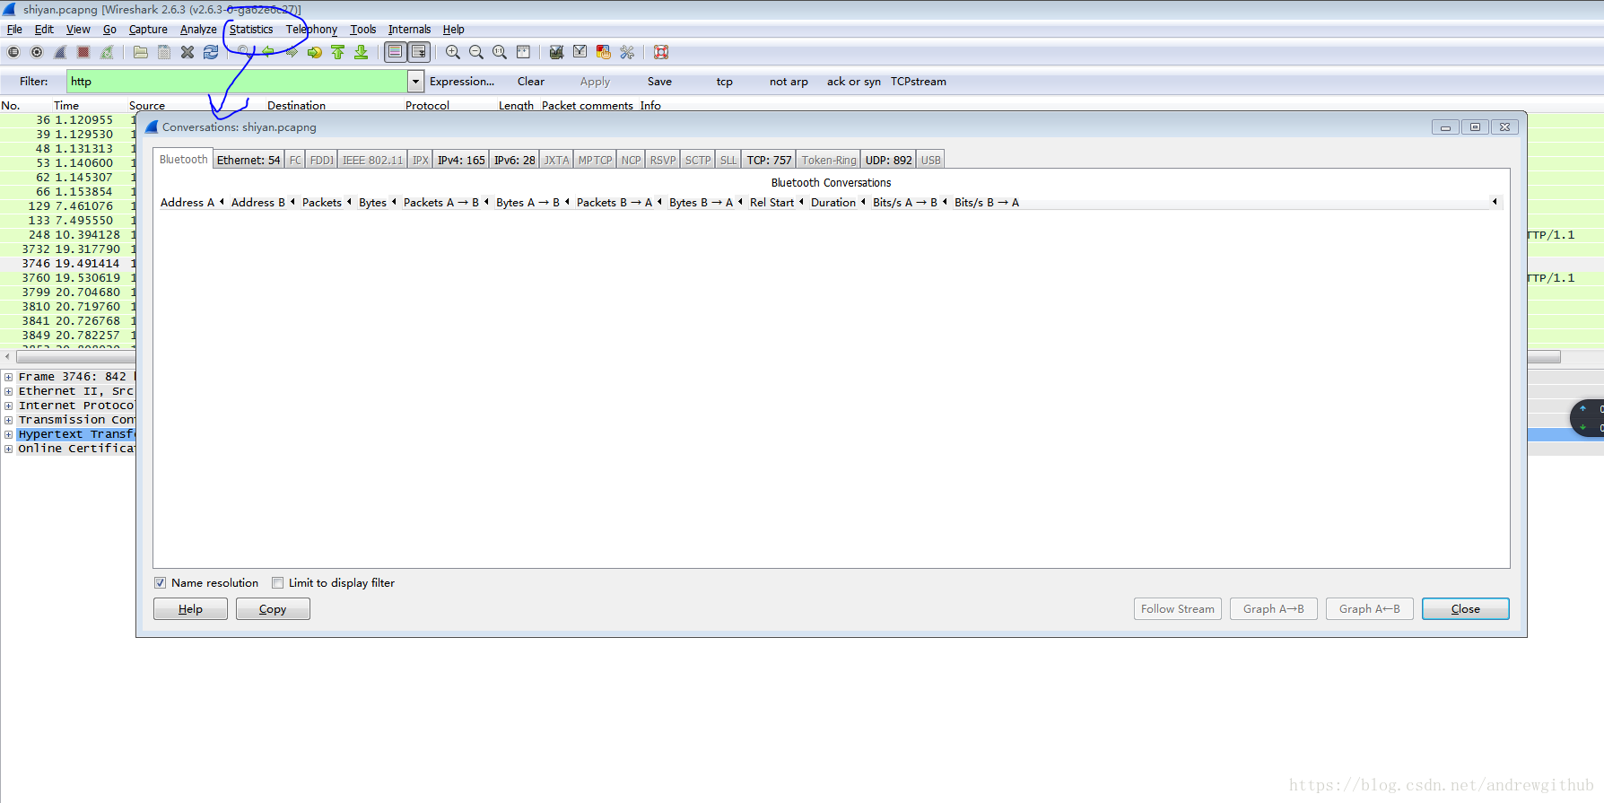Toggle auto scroll in live capture icon
Screen dimensions: 1604x803
pyautogui.click(x=419, y=52)
